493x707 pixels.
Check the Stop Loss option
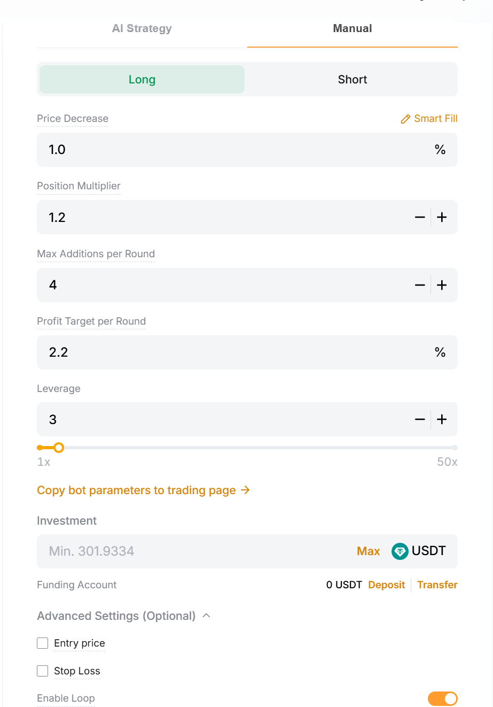click(42, 671)
